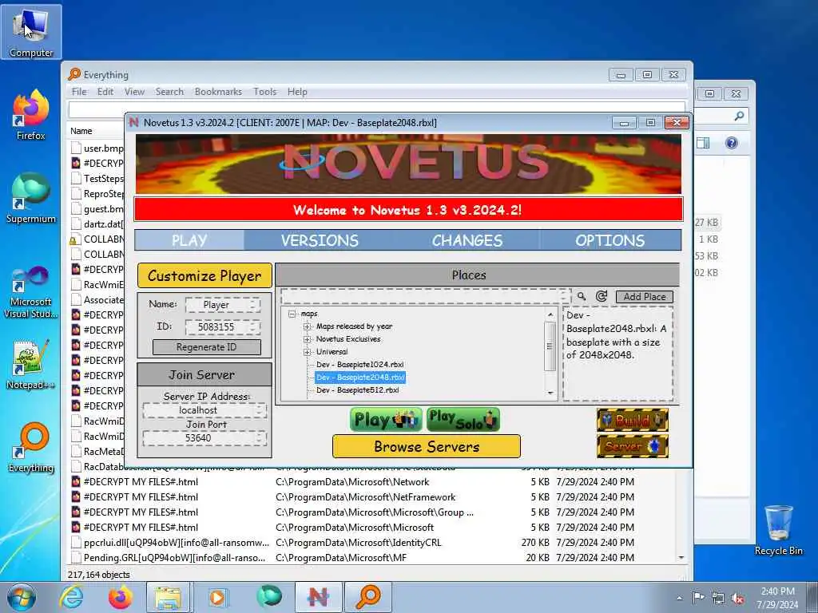Click the player ID input field

click(x=223, y=326)
